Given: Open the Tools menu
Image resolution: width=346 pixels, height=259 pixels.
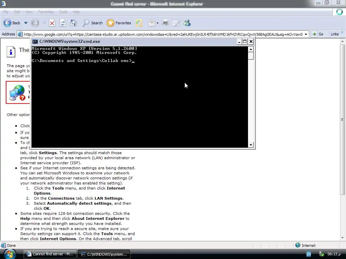Looking at the screenshot, I should point(63,12).
